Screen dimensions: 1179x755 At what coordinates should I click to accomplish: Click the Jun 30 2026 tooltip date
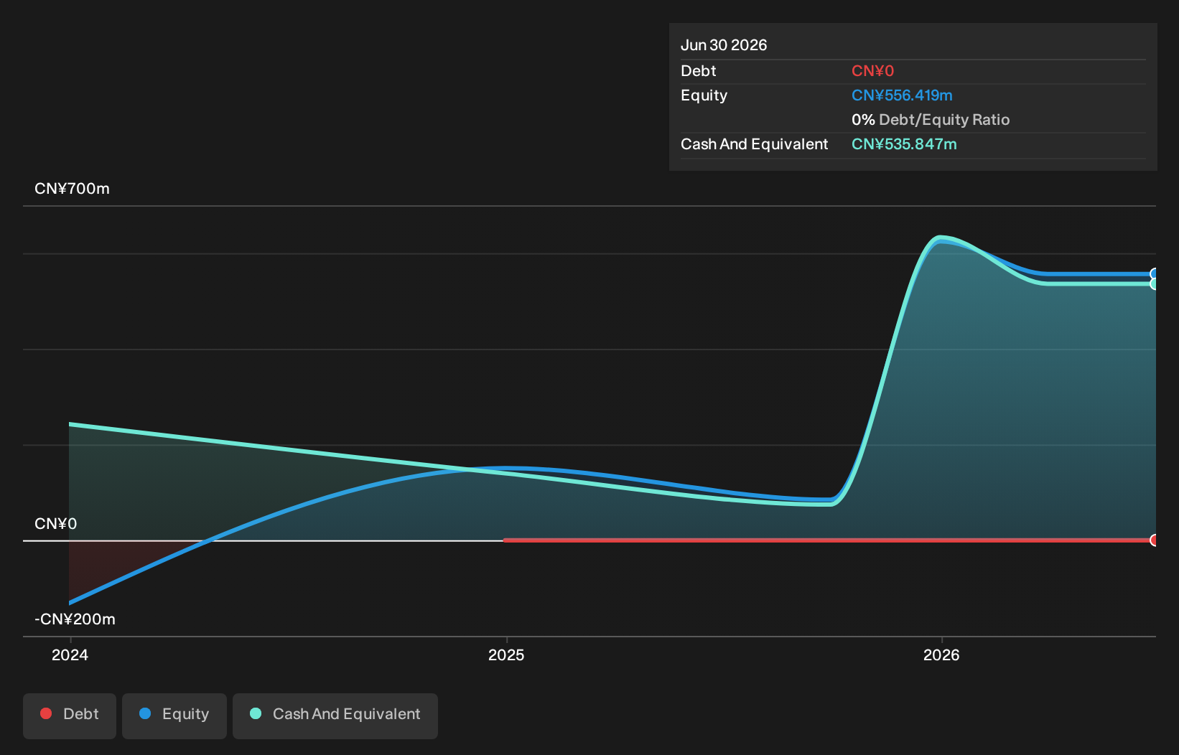pos(724,45)
